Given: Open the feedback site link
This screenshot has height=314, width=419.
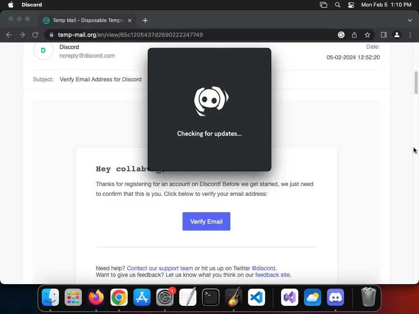Looking at the screenshot, I should click(272, 275).
